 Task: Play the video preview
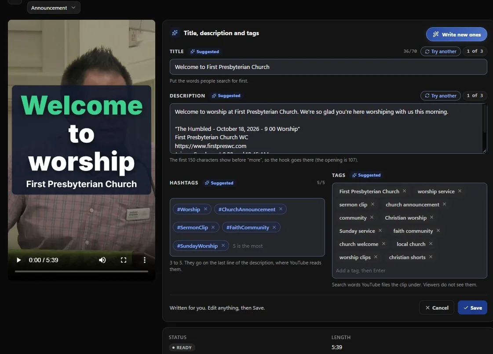[x=18, y=260]
